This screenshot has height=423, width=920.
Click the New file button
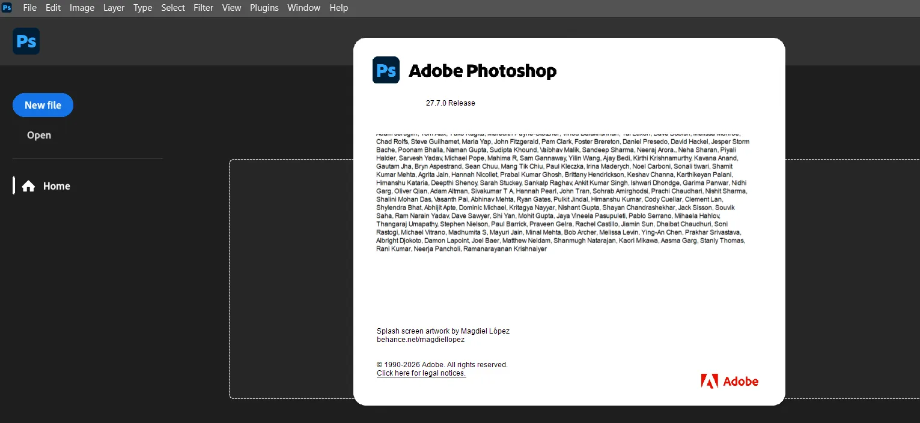(x=43, y=105)
